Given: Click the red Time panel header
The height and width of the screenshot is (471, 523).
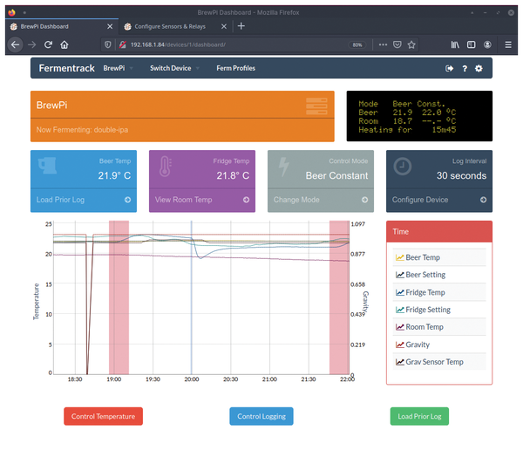Looking at the screenshot, I should (x=439, y=232).
